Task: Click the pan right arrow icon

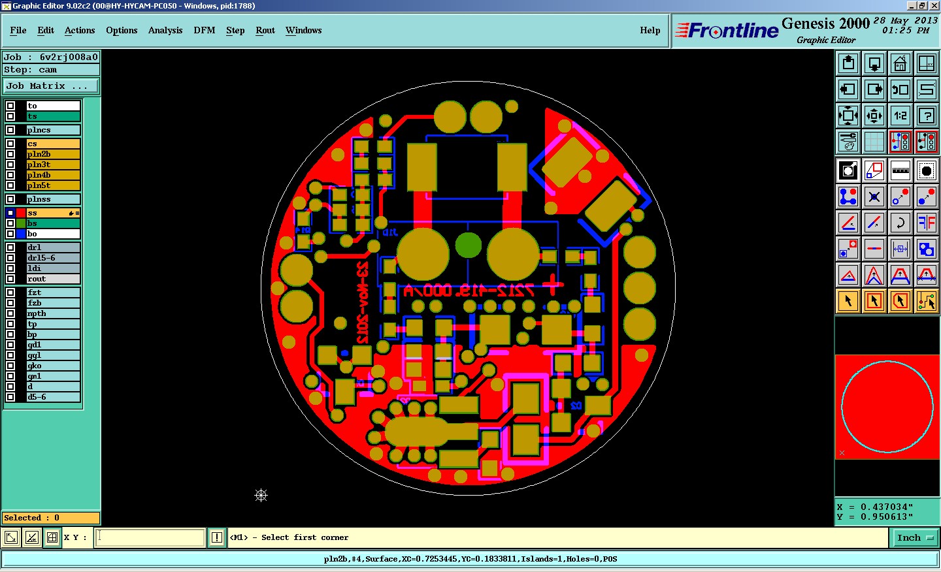Action: click(874, 89)
